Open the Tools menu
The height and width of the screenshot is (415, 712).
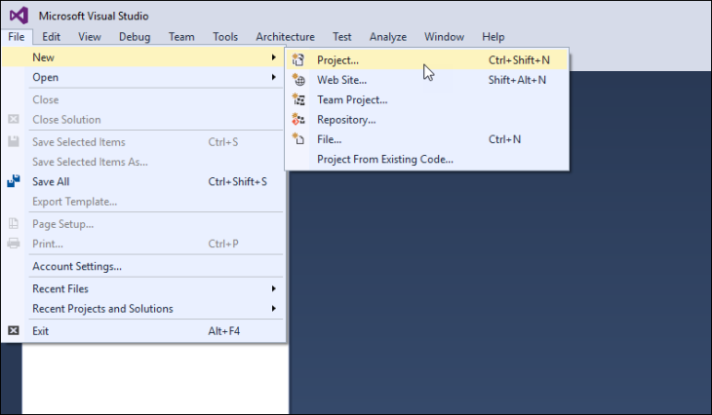[x=225, y=37]
